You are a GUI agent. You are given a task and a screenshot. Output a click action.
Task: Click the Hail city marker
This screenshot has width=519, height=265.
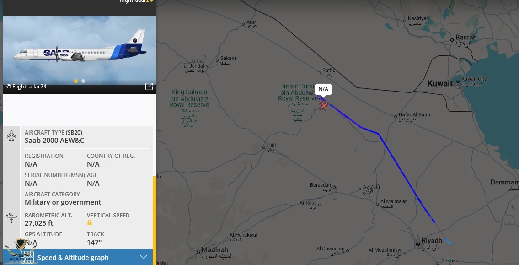point(264,147)
